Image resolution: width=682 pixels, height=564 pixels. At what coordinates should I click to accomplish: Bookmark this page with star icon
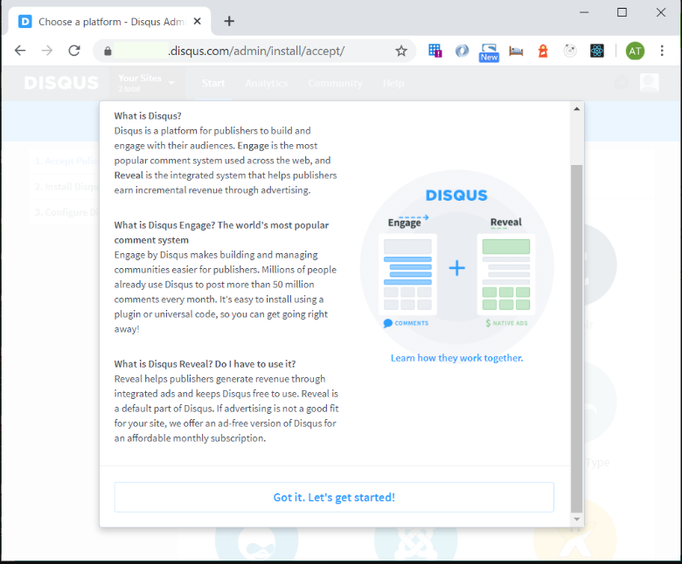[401, 51]
